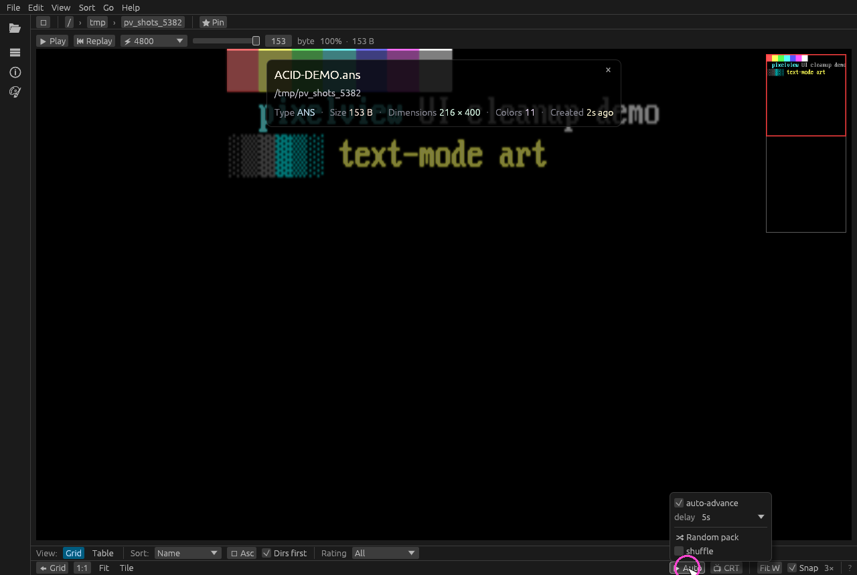Viewport: 857px width, 575px height.
Task: Select Fit zoom mode
Action: [104, 568]
